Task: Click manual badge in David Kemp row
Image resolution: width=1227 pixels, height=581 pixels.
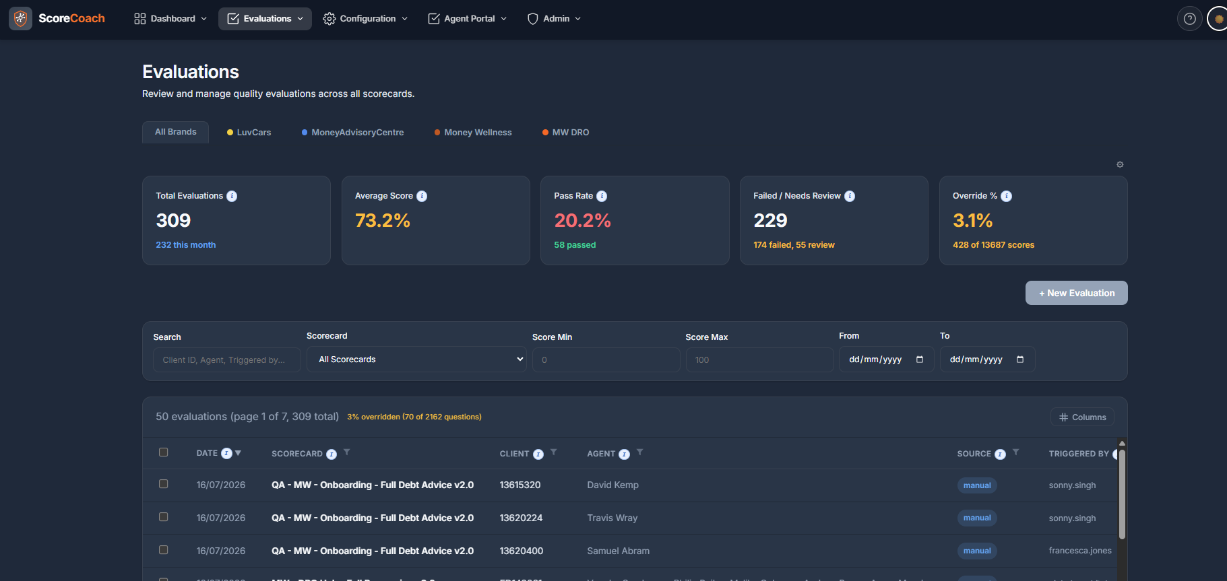Action: [977, 485]
